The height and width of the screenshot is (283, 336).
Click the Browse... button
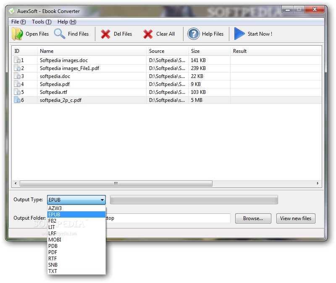tap(253, 218)
